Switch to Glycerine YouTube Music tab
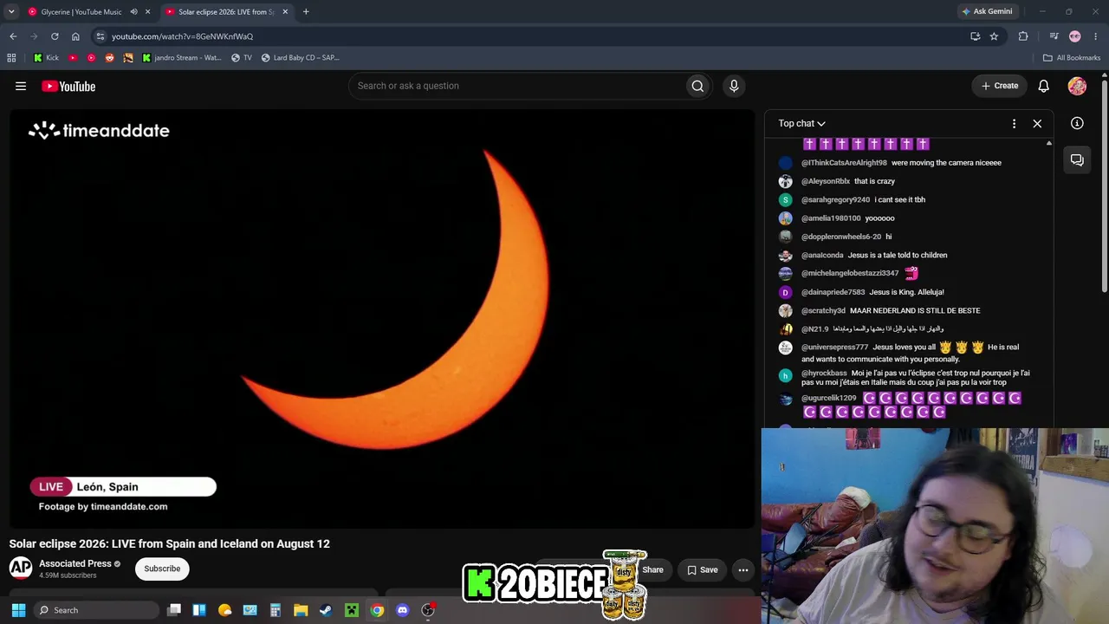The image size is (1109, 624). [x=81, y=12]
